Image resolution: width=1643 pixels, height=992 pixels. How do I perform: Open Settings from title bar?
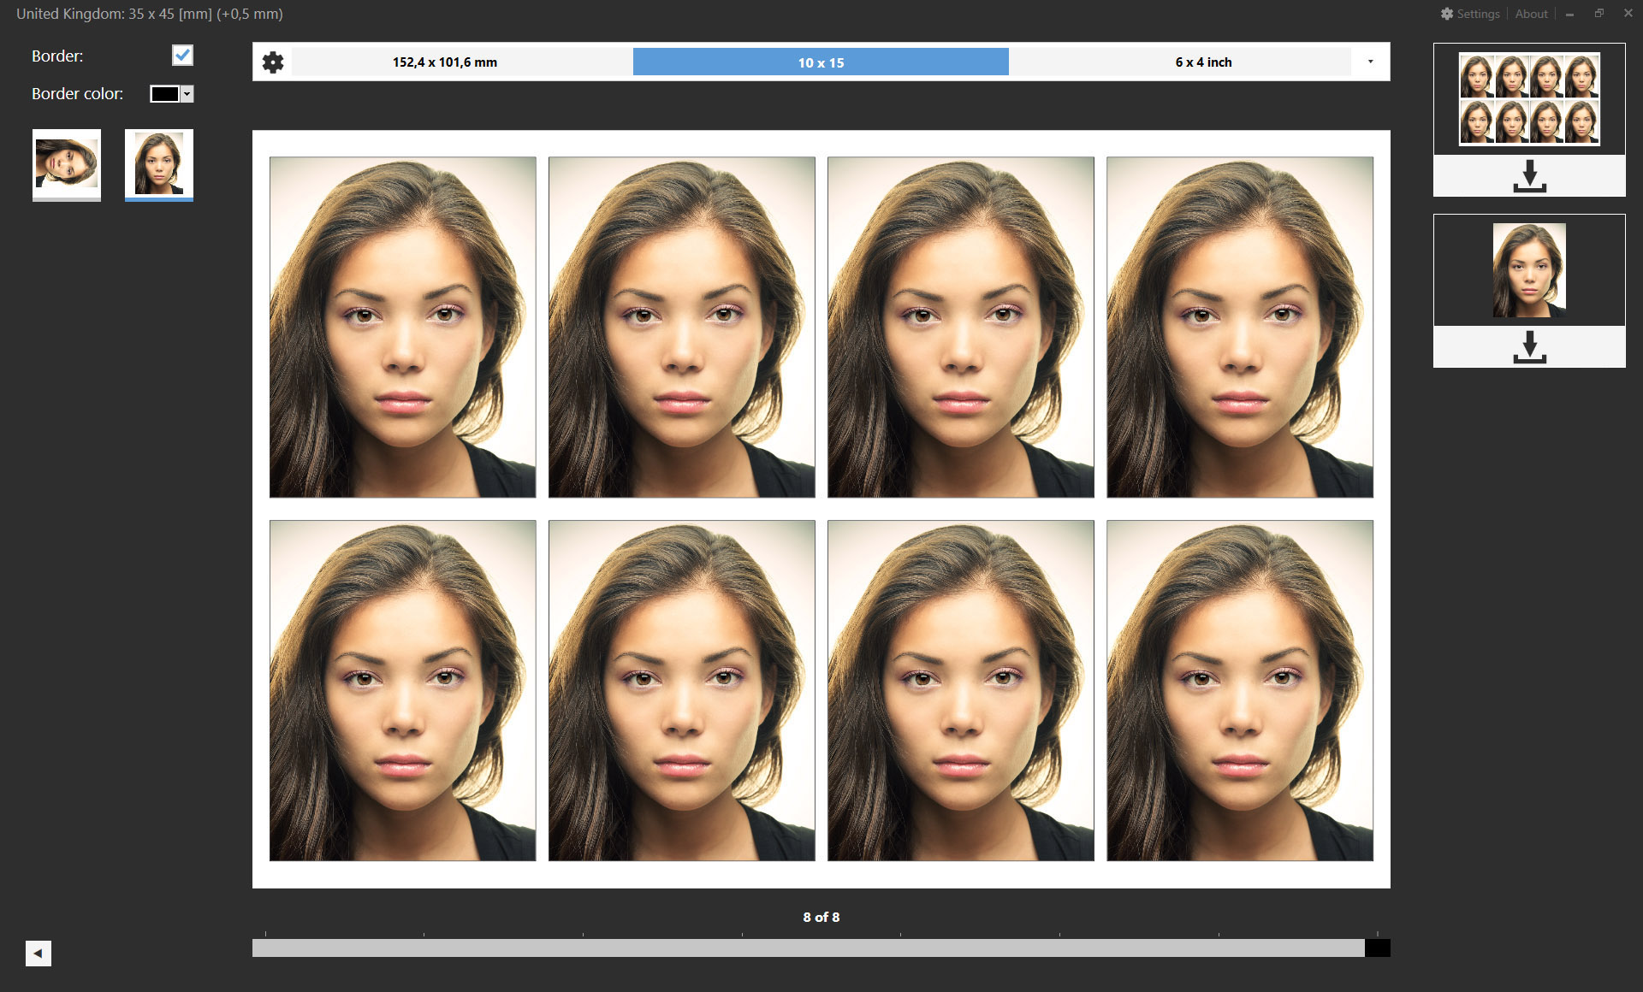[x=1469, y=14]
